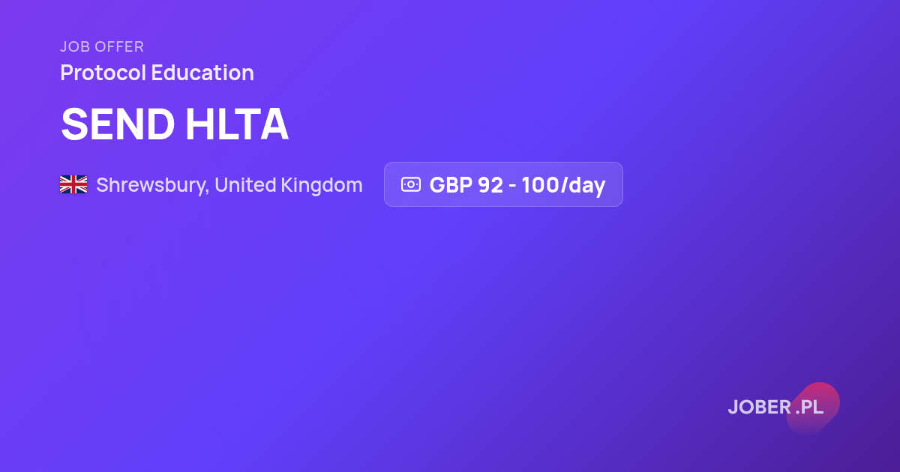Viewport: 900px width, 472px height.
Task: Click the banknote icon in salary badge
Action: click(x=411, y=184)
